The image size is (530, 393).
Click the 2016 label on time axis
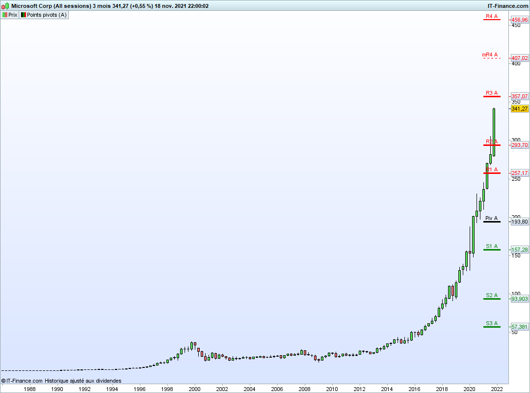pos(414,389)
